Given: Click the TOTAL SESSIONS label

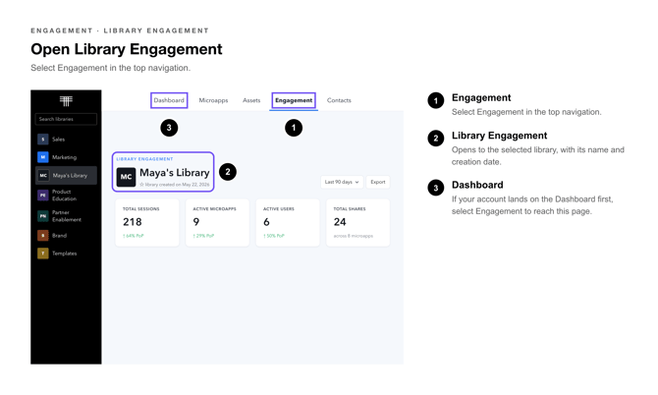Looking at the screenshot, I should pos(141,208).
